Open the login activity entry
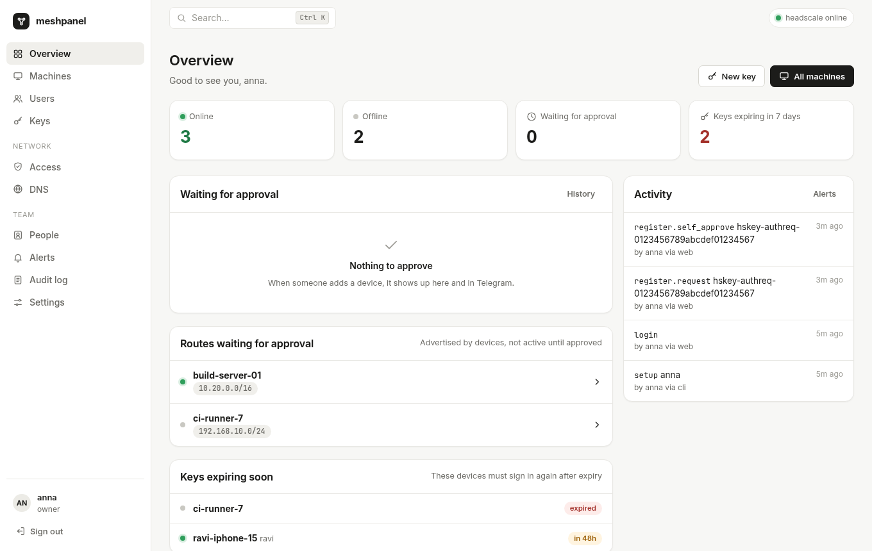This screenshot has width=872, height=551. pyautogui.click(x=739, y=340)
